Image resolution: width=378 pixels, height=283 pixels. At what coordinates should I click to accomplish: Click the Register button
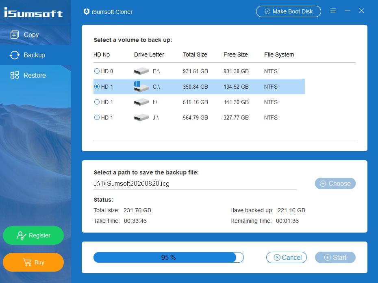33,235
